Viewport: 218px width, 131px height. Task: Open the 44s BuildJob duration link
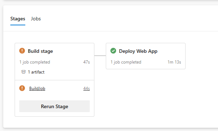(x=87, y=89)
